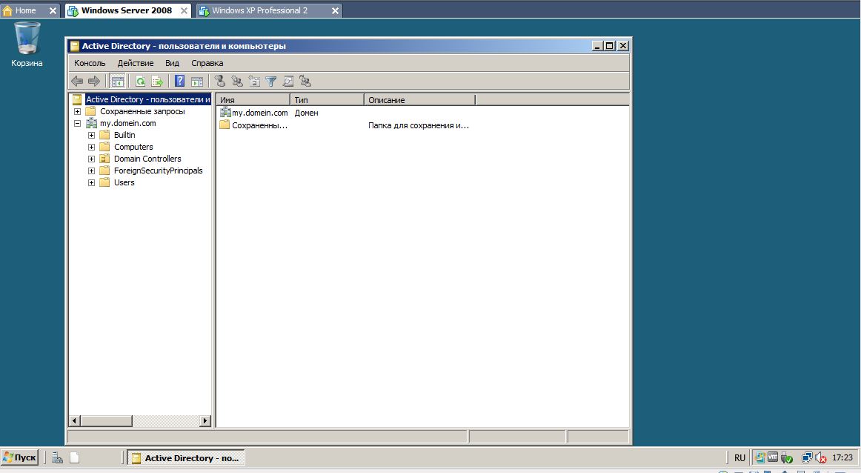
Task: Switch to the Windows XP Professional 2 tab
Action: tap(260, 10)
